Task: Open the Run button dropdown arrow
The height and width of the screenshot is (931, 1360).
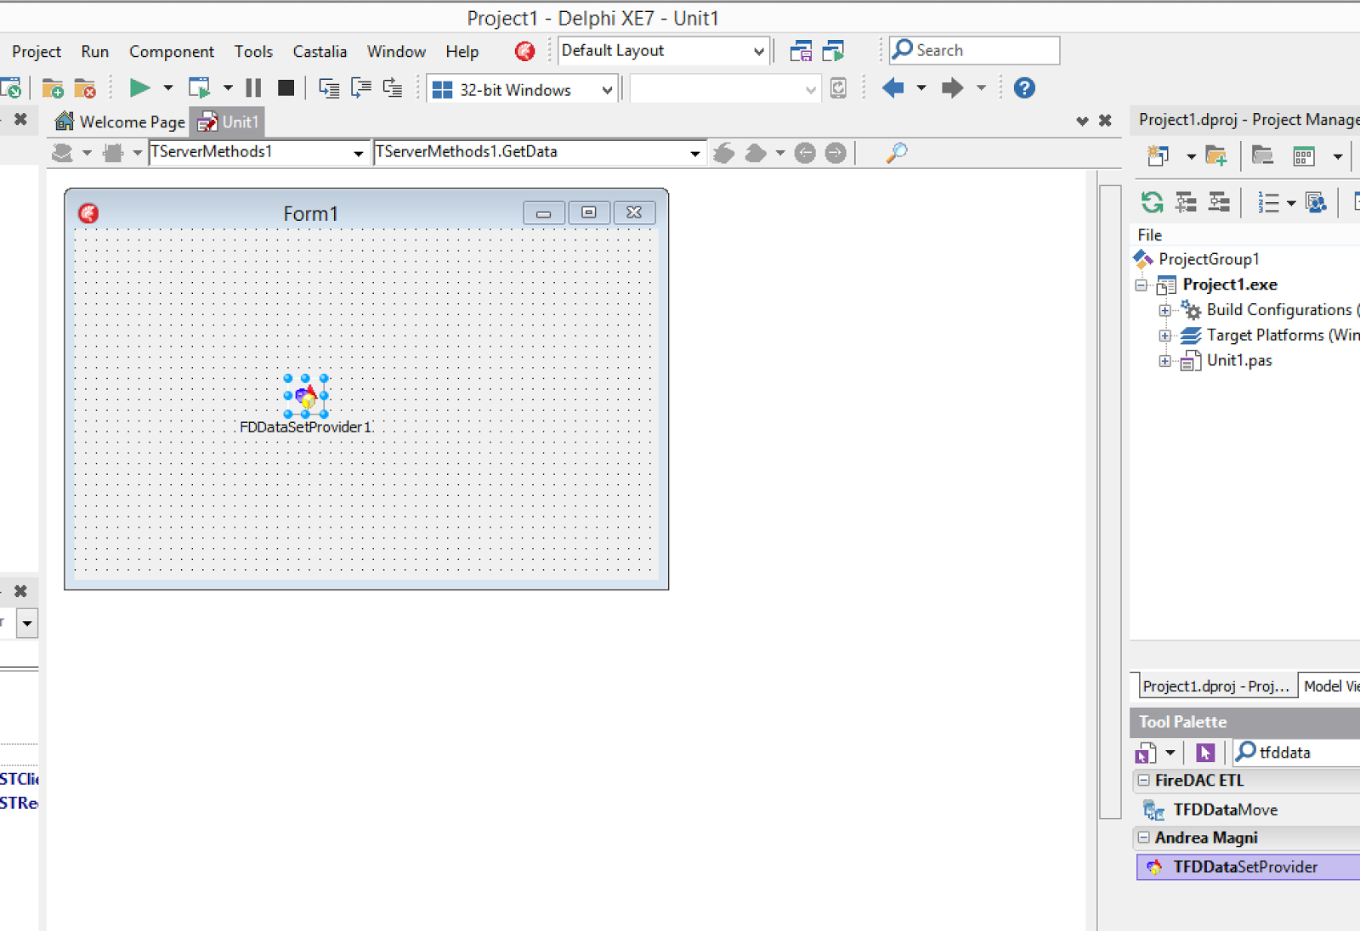Action: (x=168, y=88)
